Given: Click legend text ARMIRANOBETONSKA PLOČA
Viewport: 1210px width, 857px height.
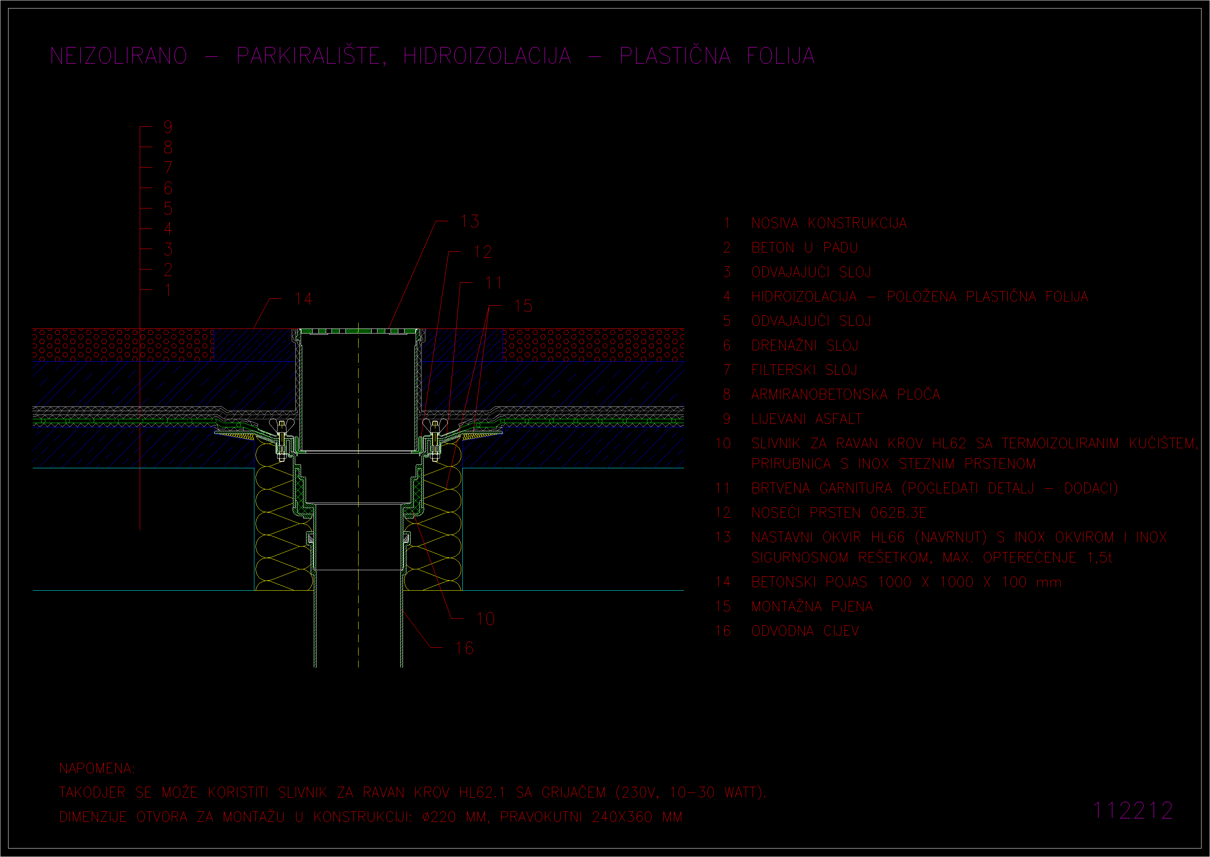Looking at the screenshot, I should click(846, 394).
